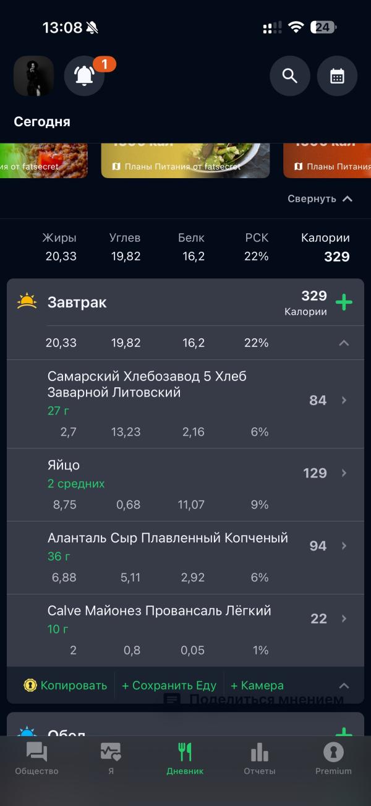Tap the search magnifier icon
The image size is (371, 806).
coord(289,76)
